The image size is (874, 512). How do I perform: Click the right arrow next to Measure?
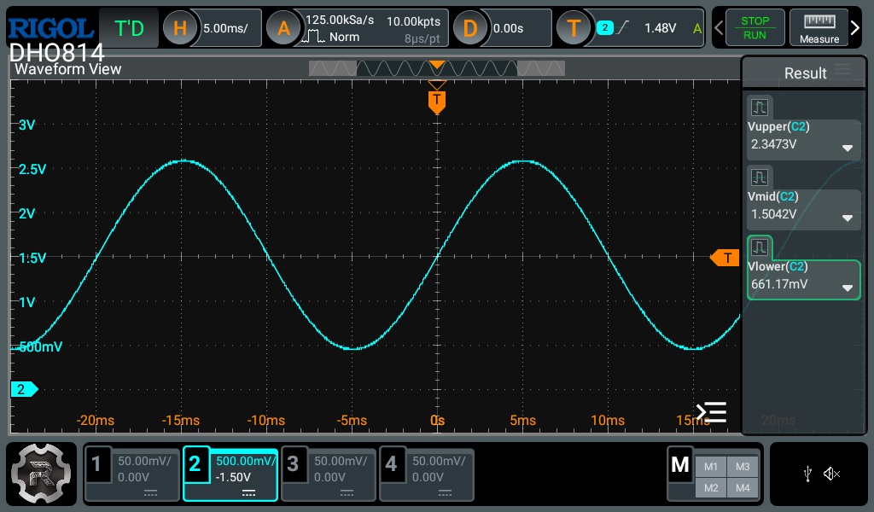tap(855, 28)
